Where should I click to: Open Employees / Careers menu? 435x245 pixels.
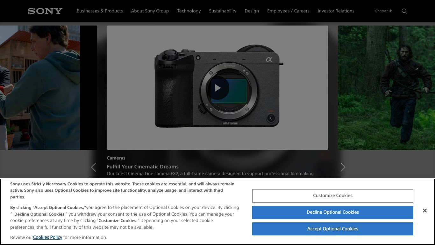[288, 11]
